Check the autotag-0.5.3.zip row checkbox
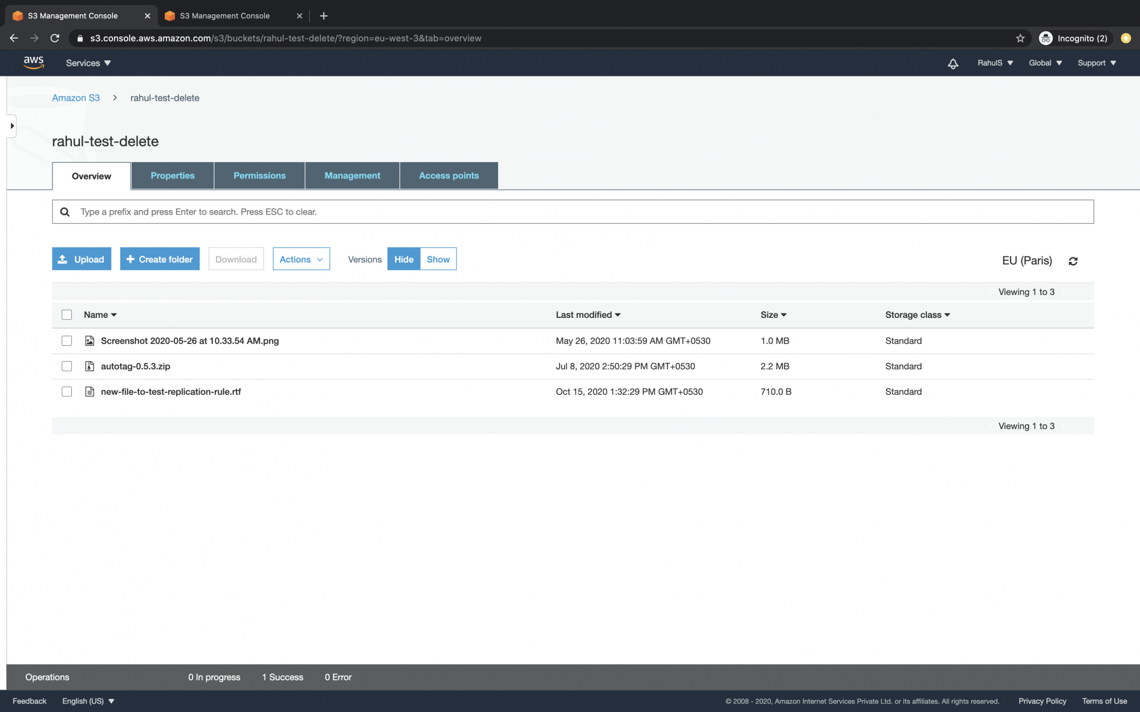Screen dimensions: 1140x712 (67, 366)
